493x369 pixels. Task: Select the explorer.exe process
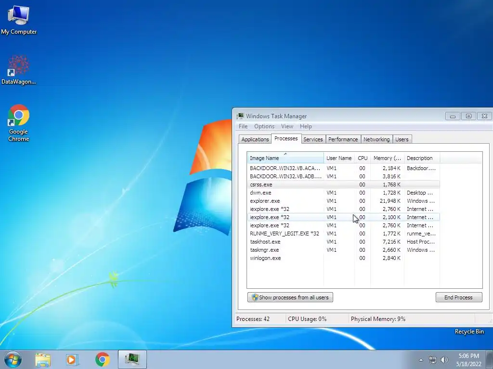343,201
